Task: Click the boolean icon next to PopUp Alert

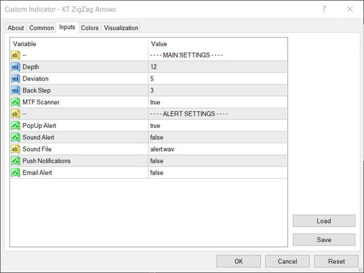Action: pos(15,126)
